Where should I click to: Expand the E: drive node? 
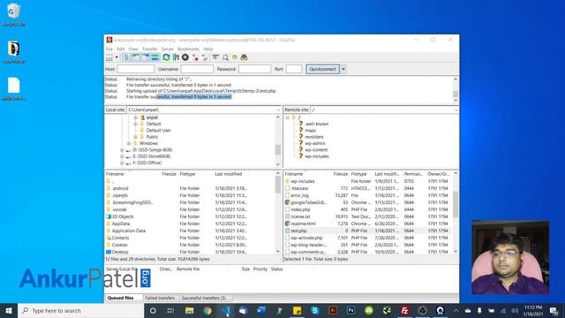[122, 156]
